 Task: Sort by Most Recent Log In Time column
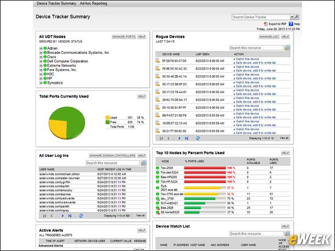[x=114, y=169]
